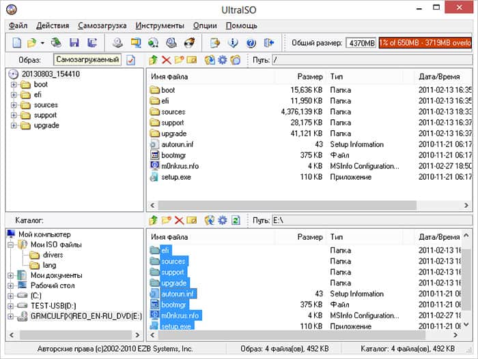Click the New folder icon in image pane
478x359 pixels.
[x=179, y=60]
